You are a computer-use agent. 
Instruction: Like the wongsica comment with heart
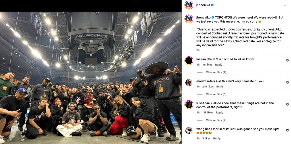tap(287, 130)
